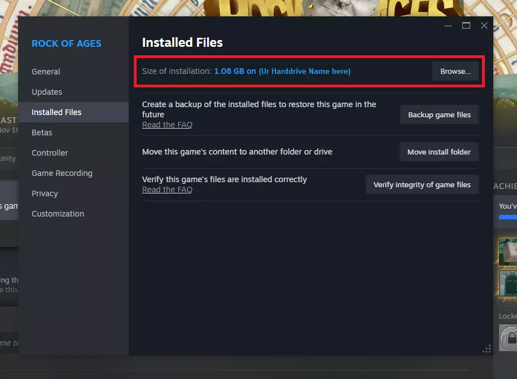The height and width of the screenshot is (379, 517).
Task: Close the Rock of Ages properties window
Action: pyautogui.click(x=484, y=25)
